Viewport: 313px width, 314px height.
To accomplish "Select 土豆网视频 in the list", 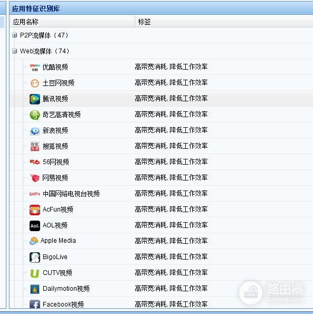I will (58, 83).
